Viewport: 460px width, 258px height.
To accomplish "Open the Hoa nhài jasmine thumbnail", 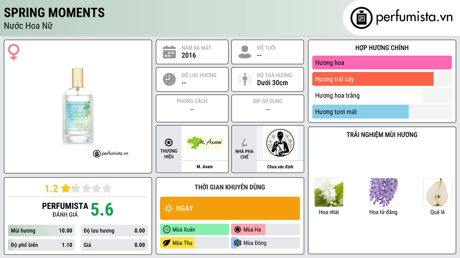I will (329, 193).
